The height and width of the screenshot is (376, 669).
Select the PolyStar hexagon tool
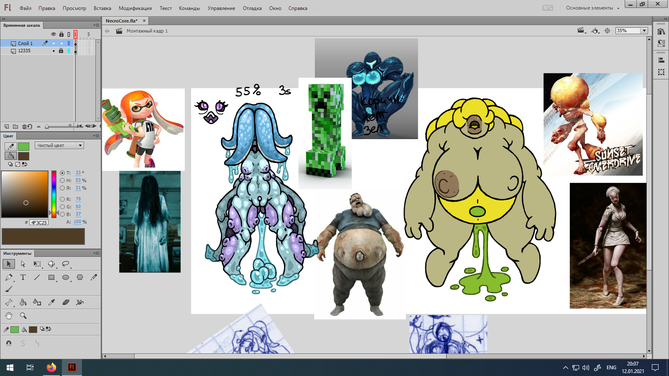[x=80, y=277]
